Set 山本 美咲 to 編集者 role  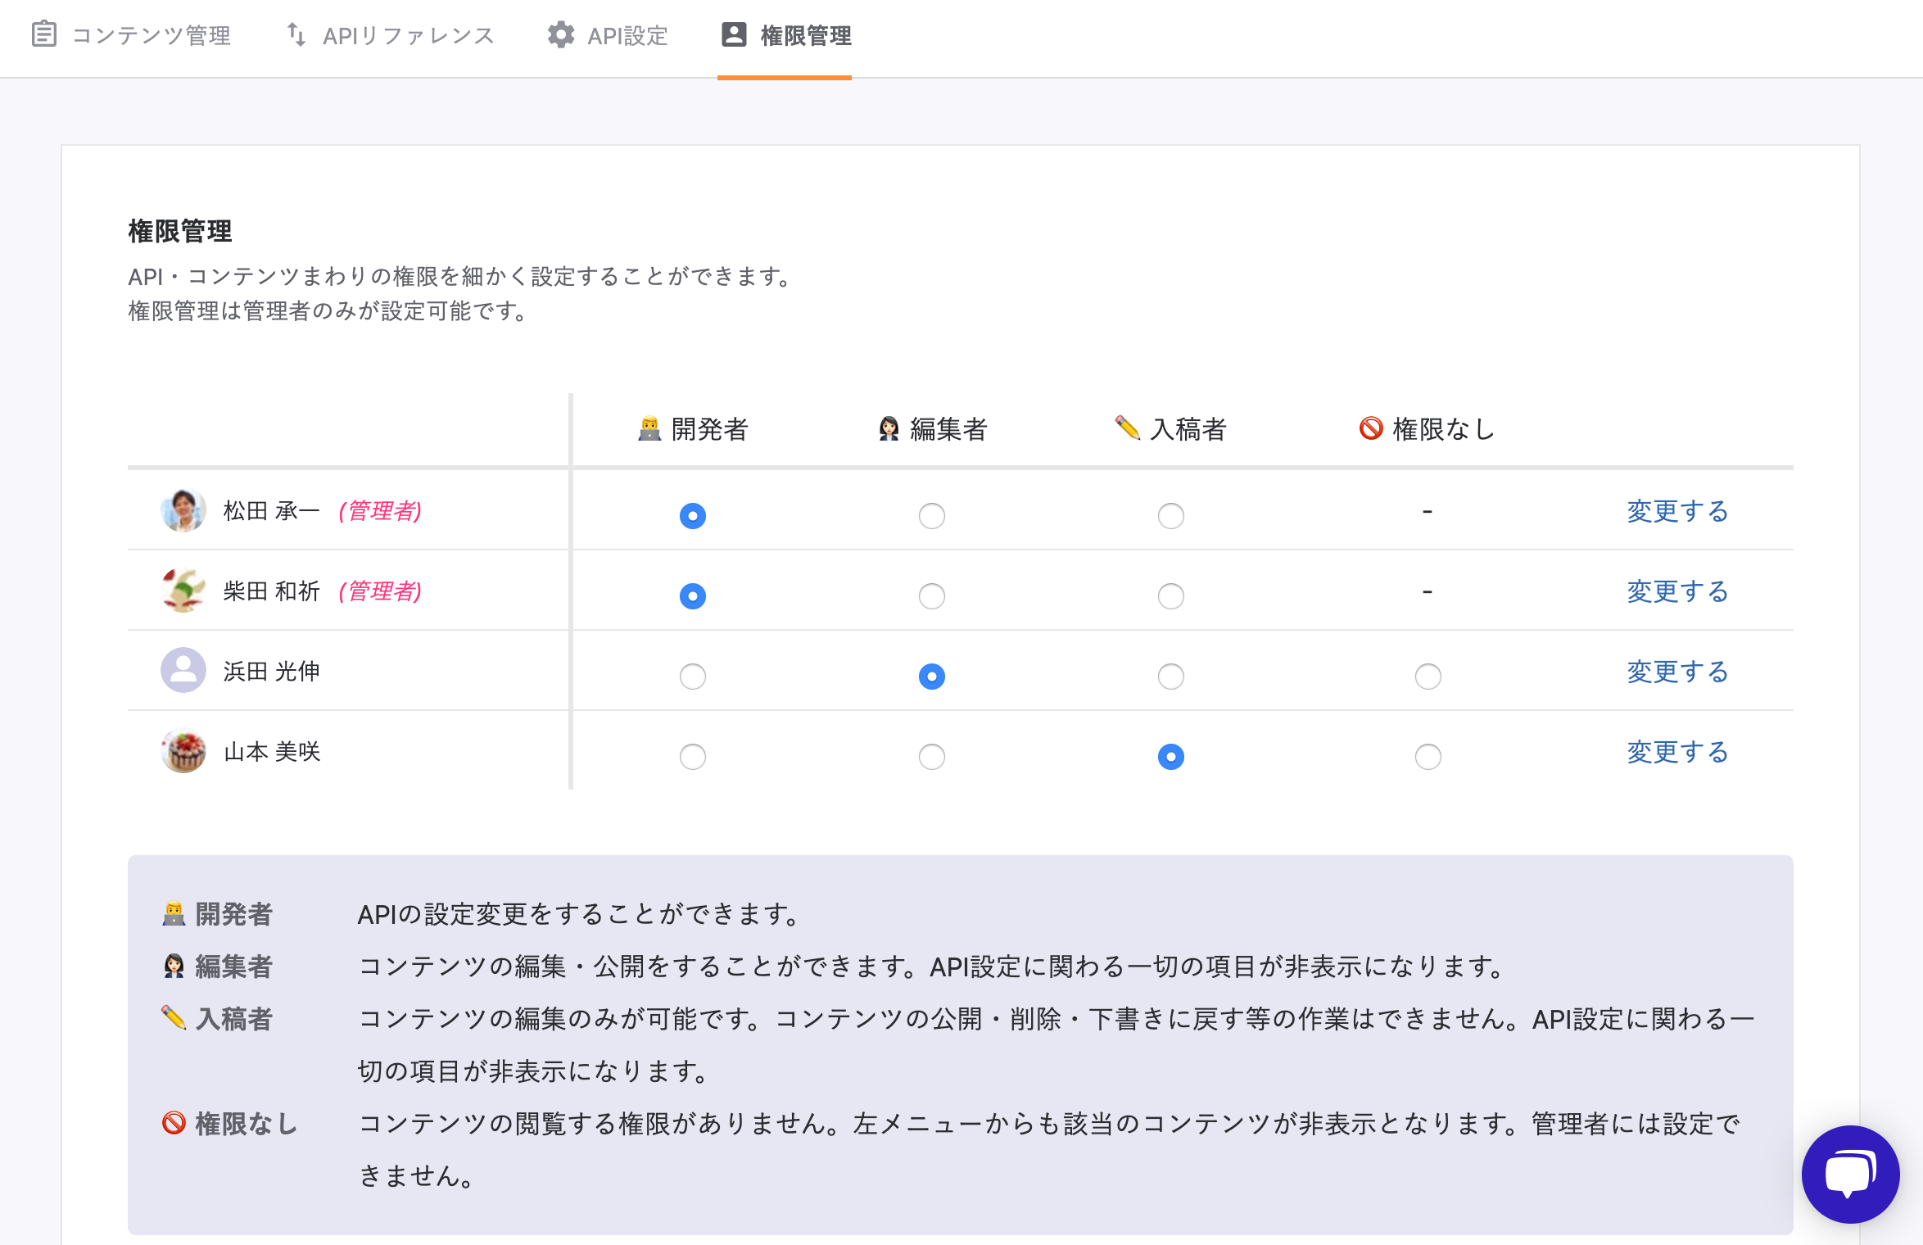tap(932, 757)
